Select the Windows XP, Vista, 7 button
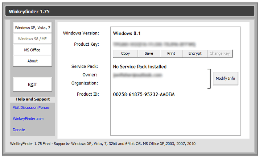Viewport: 259px width, 157px height. 33,28
